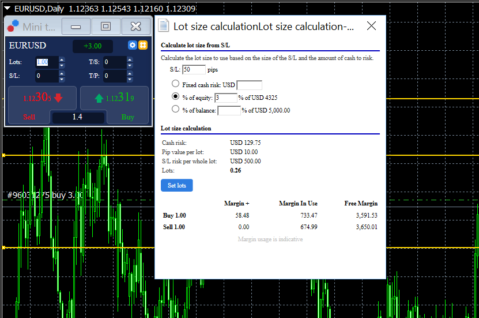Minimize the mini terminal panel
The width and height of the screenshot is (479, 318).
(x=76, y=27)
